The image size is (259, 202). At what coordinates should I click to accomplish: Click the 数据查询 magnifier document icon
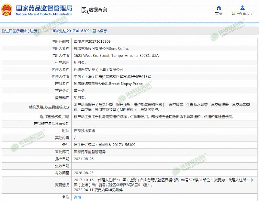84,10
